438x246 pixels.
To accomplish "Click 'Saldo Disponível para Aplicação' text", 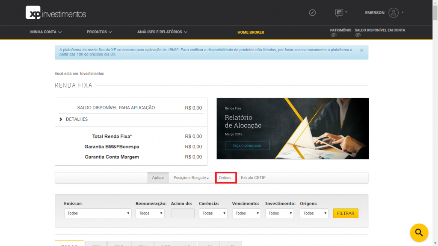I will tap(116, 108).
